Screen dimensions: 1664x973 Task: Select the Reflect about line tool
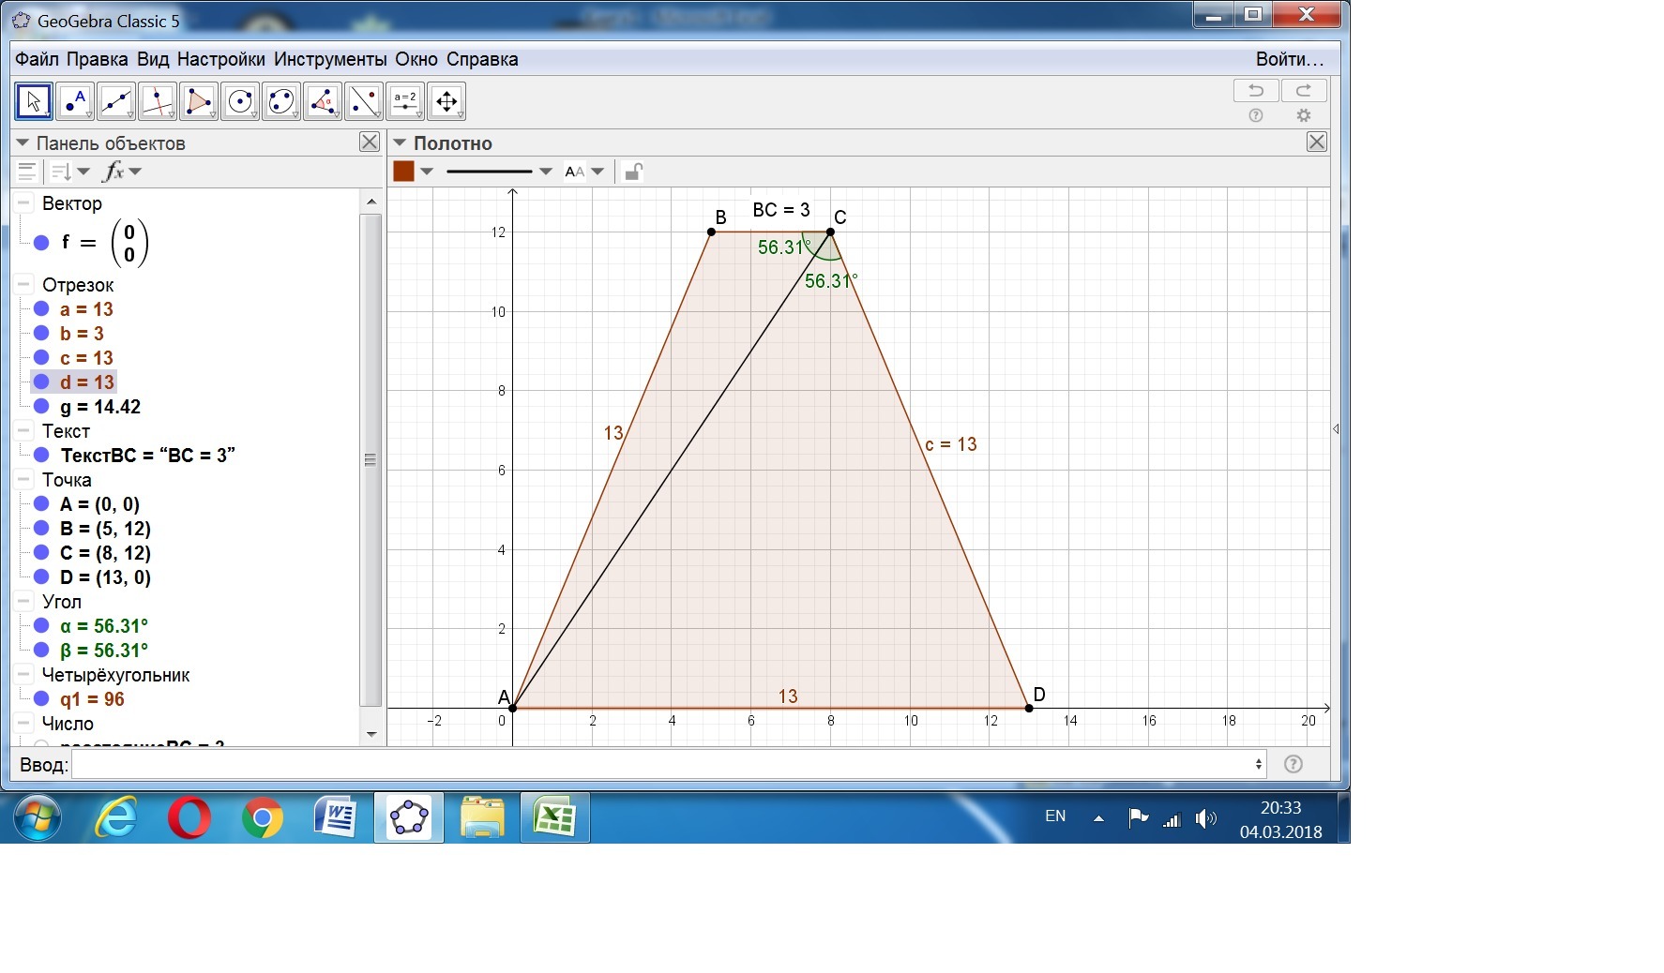364,101
